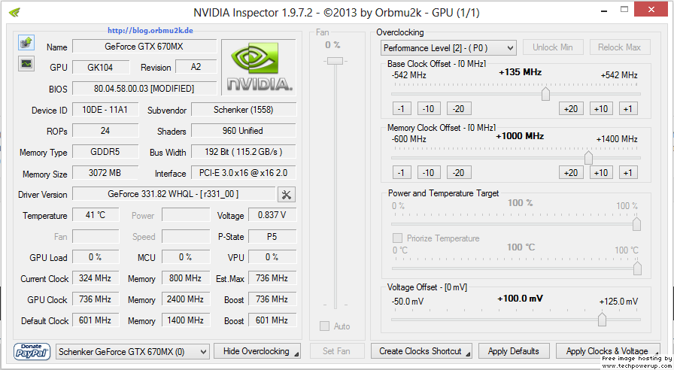This screenshot has width=674, height=370.
Task: Click the Base Clock Offset slider handle
Action: pos(545,93)
